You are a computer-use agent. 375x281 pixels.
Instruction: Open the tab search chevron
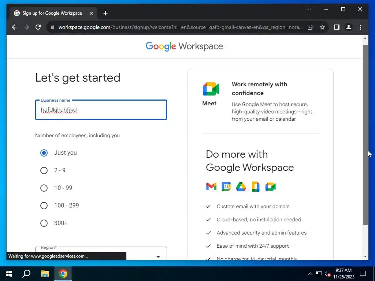(309, 9)
